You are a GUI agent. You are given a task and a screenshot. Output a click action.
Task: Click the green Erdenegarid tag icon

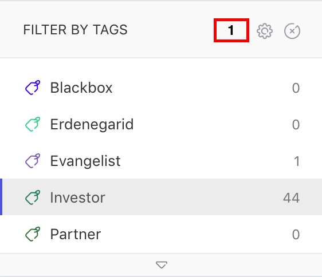[33, 124]
